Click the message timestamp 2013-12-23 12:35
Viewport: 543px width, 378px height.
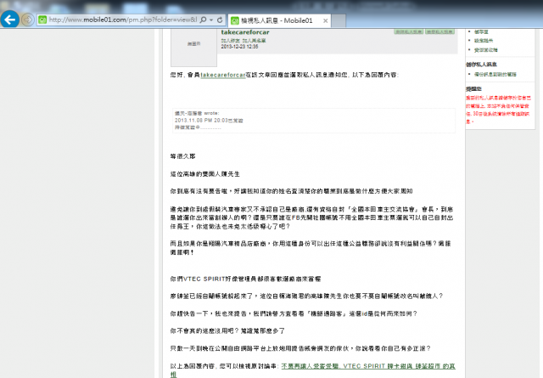coord(239,47)
